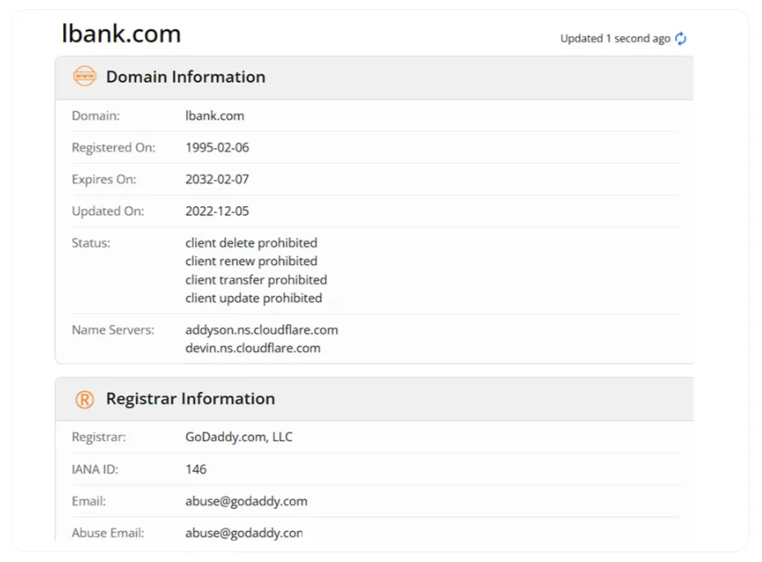The width and height of the screenshot is (762, 562).
Task: Click name server devin.ns.cloudflare.com
Action: 252,348
